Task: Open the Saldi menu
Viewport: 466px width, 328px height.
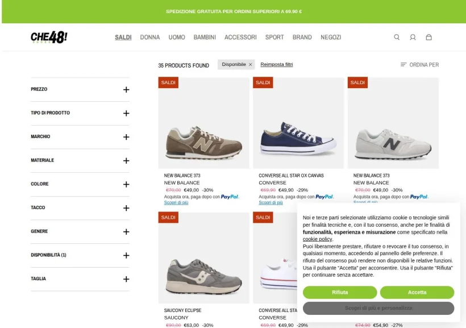Action: click(x=123, y=38)
